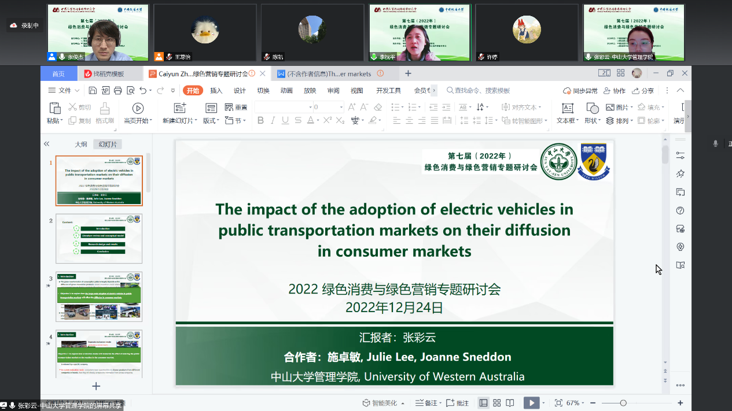
Task: Switch to slide sorter grid view
Action: click(x=496, y=403)
